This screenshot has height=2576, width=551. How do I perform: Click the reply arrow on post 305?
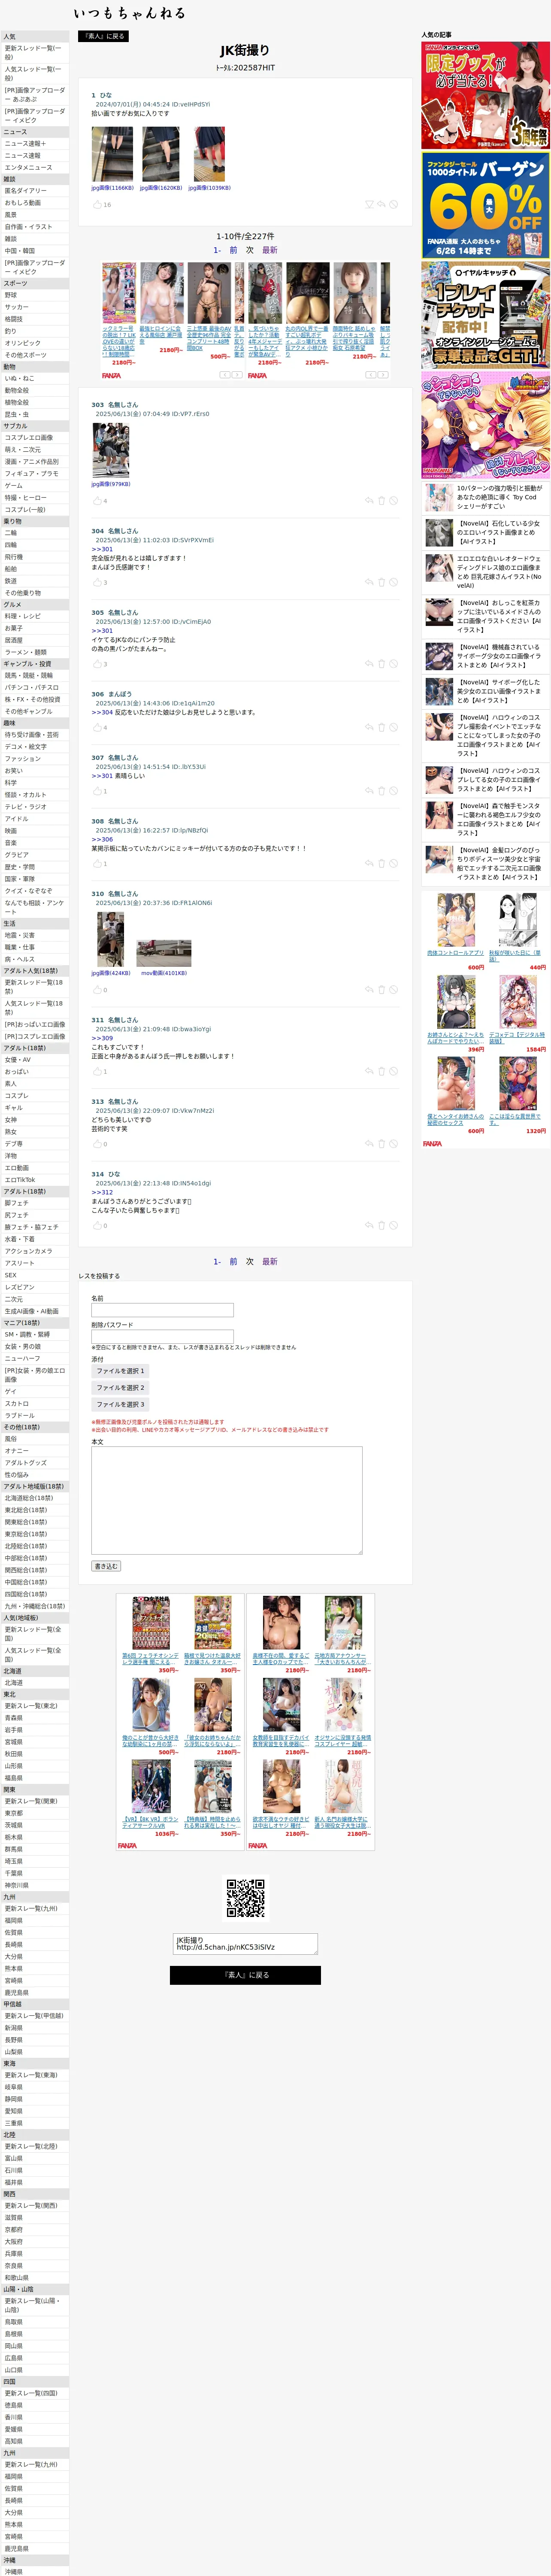coord(369,664)
